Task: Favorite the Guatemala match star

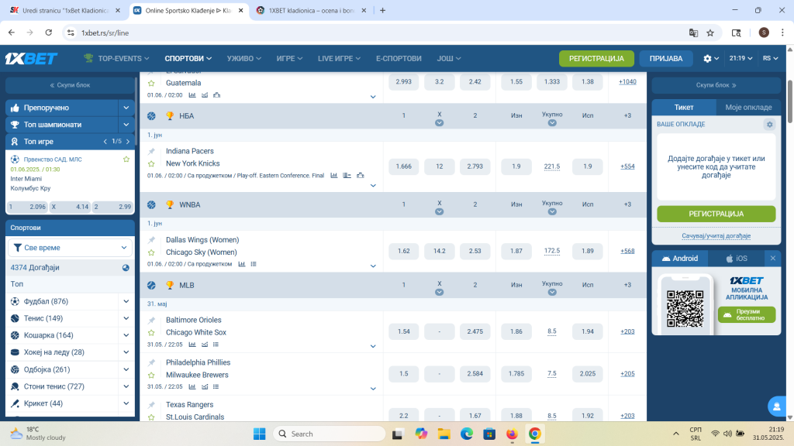Action: click(151, 84)
